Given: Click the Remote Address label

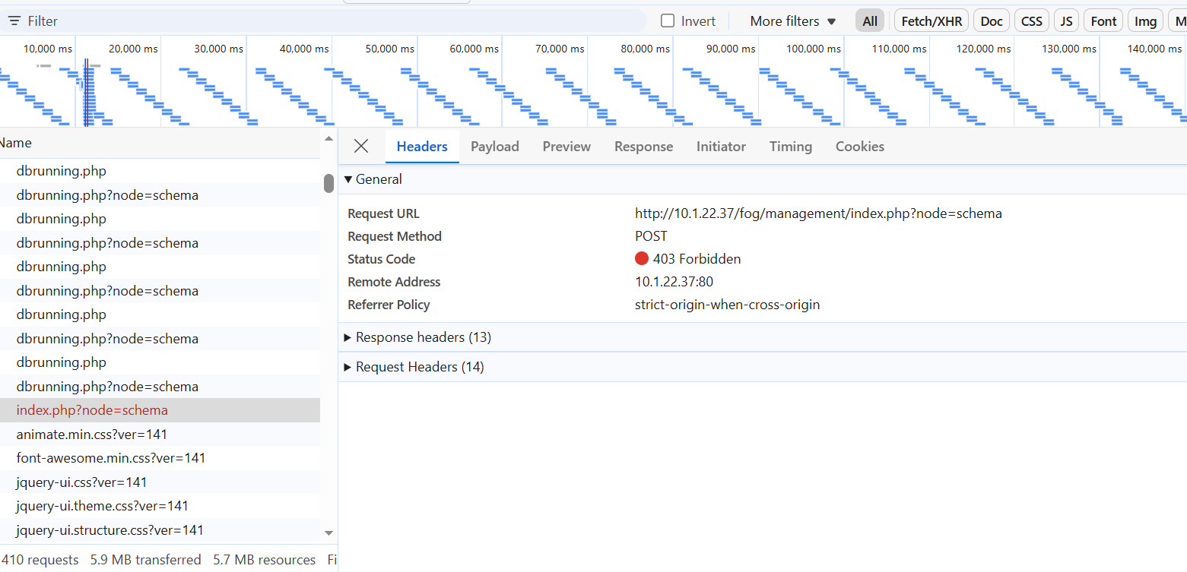Looking at the screenshot, I should [x=394, y=282].
